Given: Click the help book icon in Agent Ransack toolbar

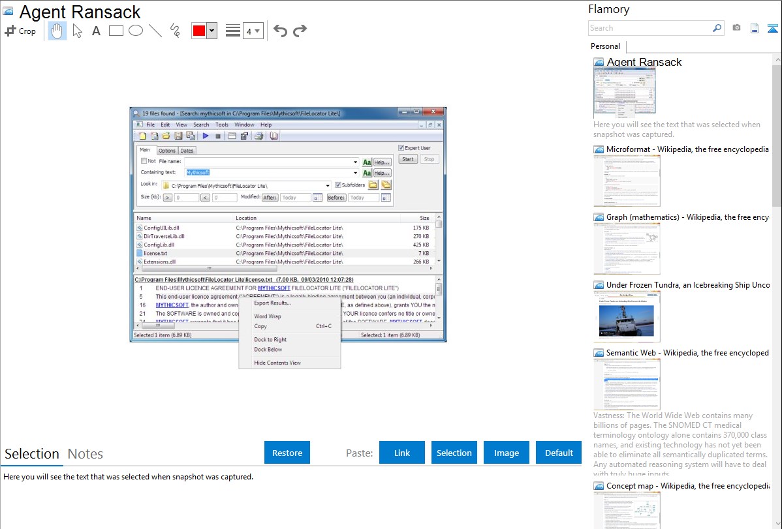Looking at the screenshot, I should click(x=274, y=136).
